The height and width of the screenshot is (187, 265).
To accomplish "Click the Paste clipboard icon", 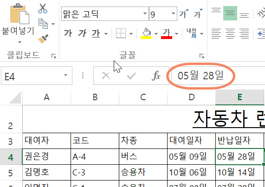I will [19, 14].
